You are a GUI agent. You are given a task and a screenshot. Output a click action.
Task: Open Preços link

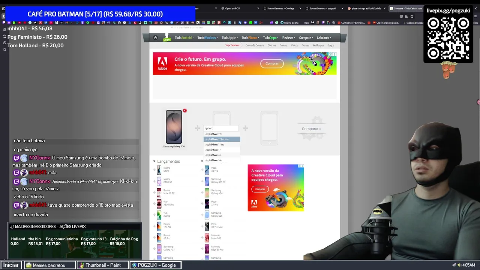tap(283, 45)
